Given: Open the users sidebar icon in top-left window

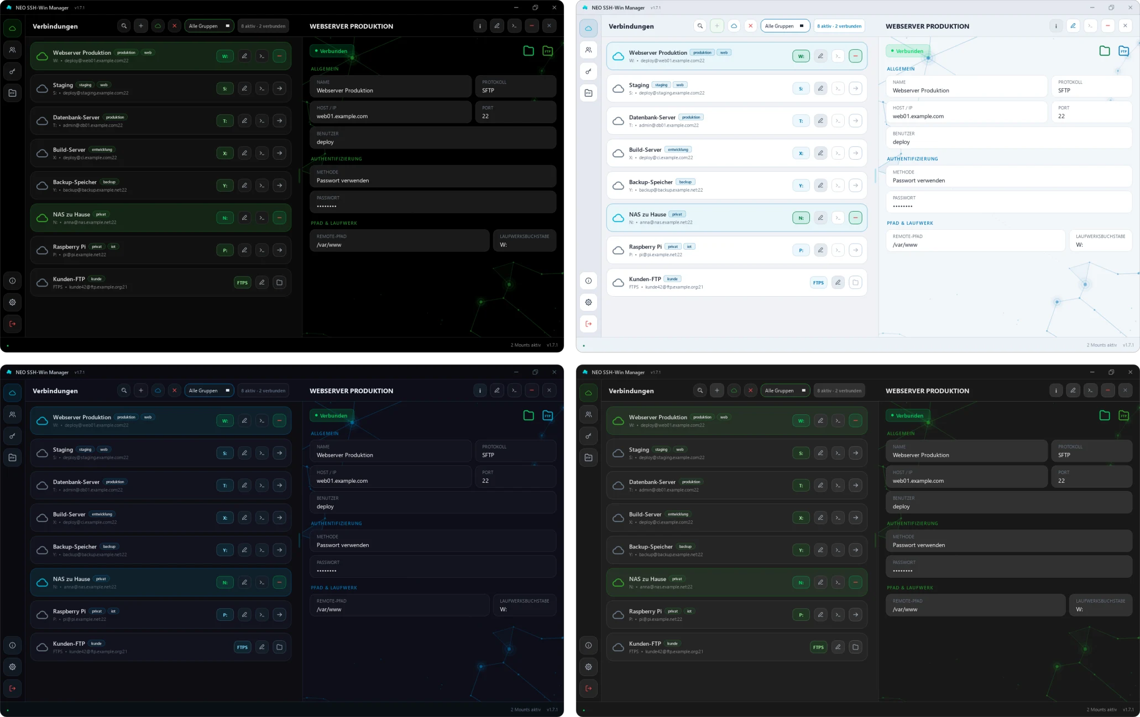Looking at the screenshot, I should (x=12, y=50).
